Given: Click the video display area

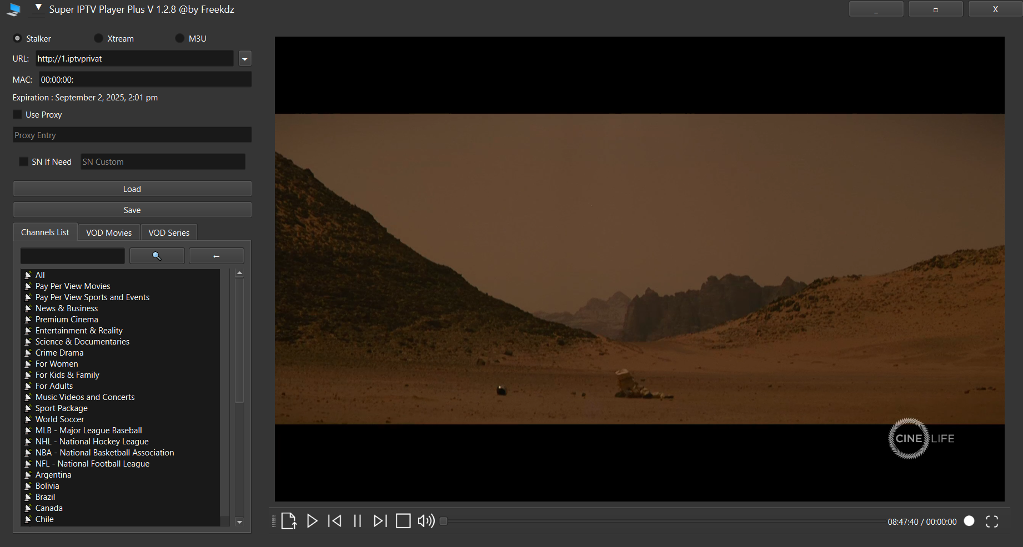Looking at the screenshot, I should pos(639,269).
